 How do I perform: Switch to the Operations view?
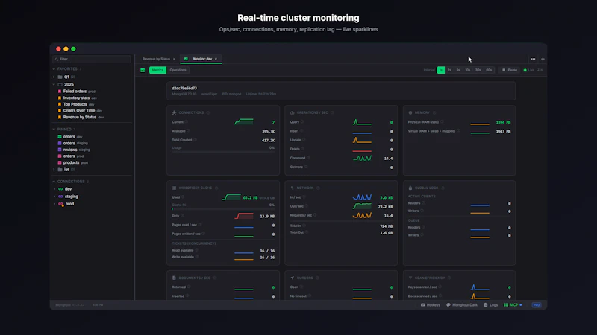pyautogui.click(x=178, y=70)
